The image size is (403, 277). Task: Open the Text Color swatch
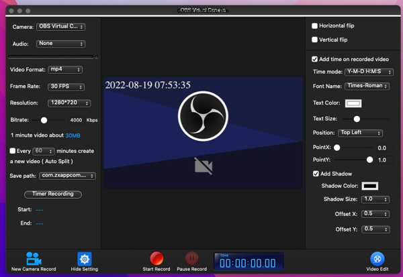(353, 103)
